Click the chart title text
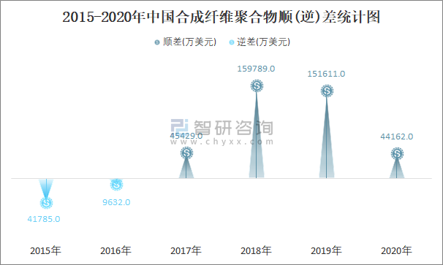The image size is (443, 265). click(x=221, y=17)
